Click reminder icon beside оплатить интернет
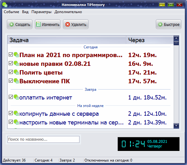Screen dimensions: 187x165 coord(16,97)
